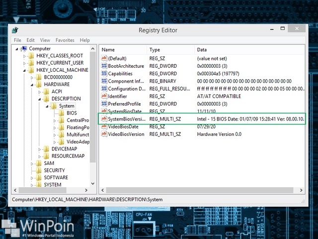
Task: Click the binary icon of PreferredProfile value
Action: pyautogui.click(x=104, y=104)
